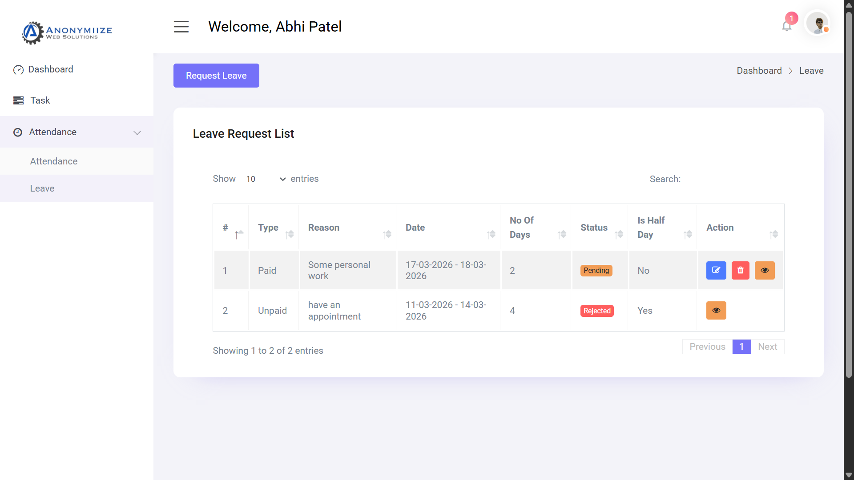Screen dimensions: 854x480
Task: Edit the Paid leave request
Action: pos(716,270)
